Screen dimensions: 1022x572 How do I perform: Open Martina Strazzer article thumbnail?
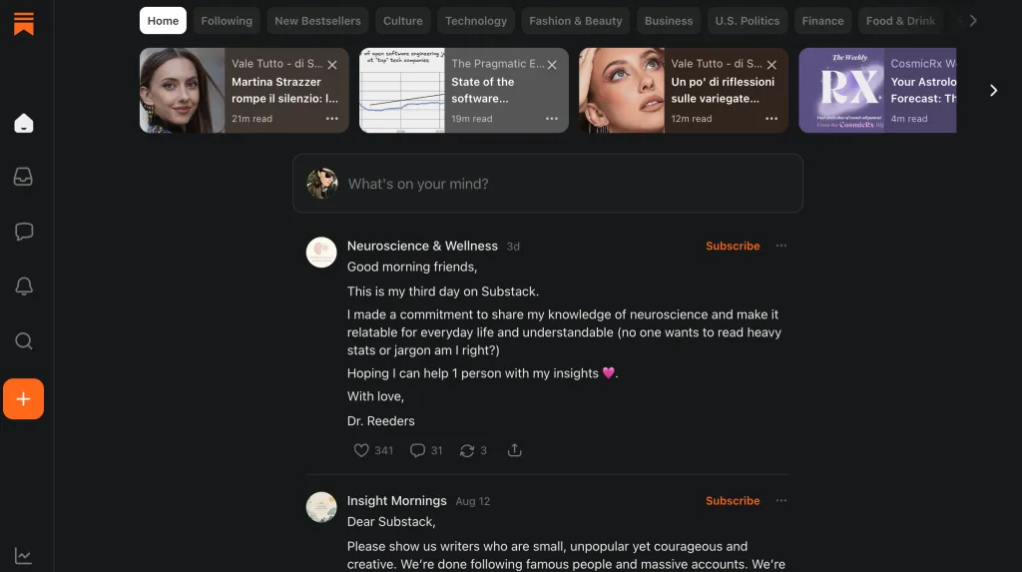[182, 91]
